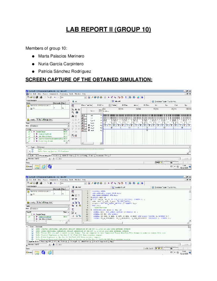Click Internet Explorer taskbar icon in upper screenshot
This screenshot has width=217, height=281.
[43, 167]
